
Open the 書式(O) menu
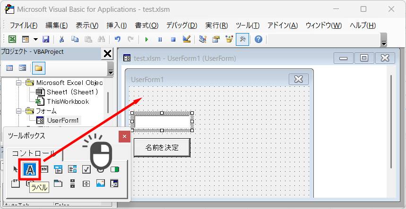click(147, 25)
